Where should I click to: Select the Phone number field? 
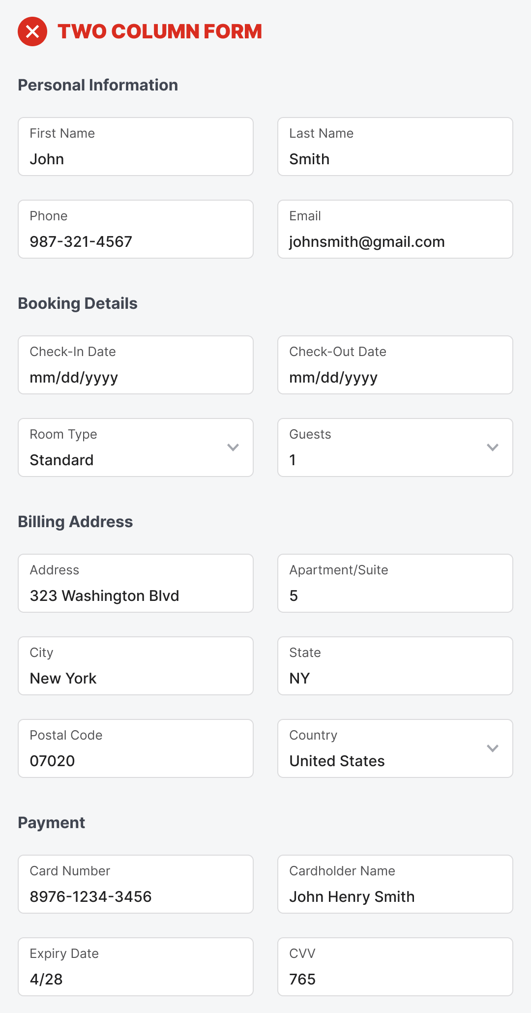(x=136, y=229)
